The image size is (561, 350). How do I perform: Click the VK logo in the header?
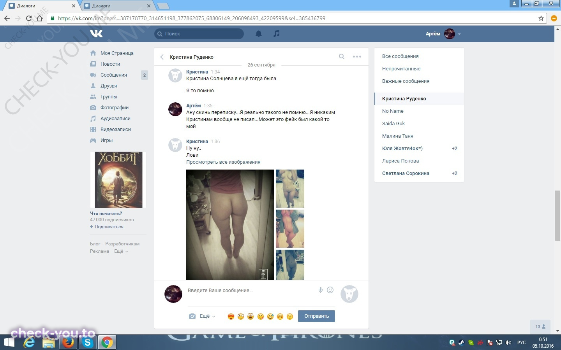[x=96, y=34]
